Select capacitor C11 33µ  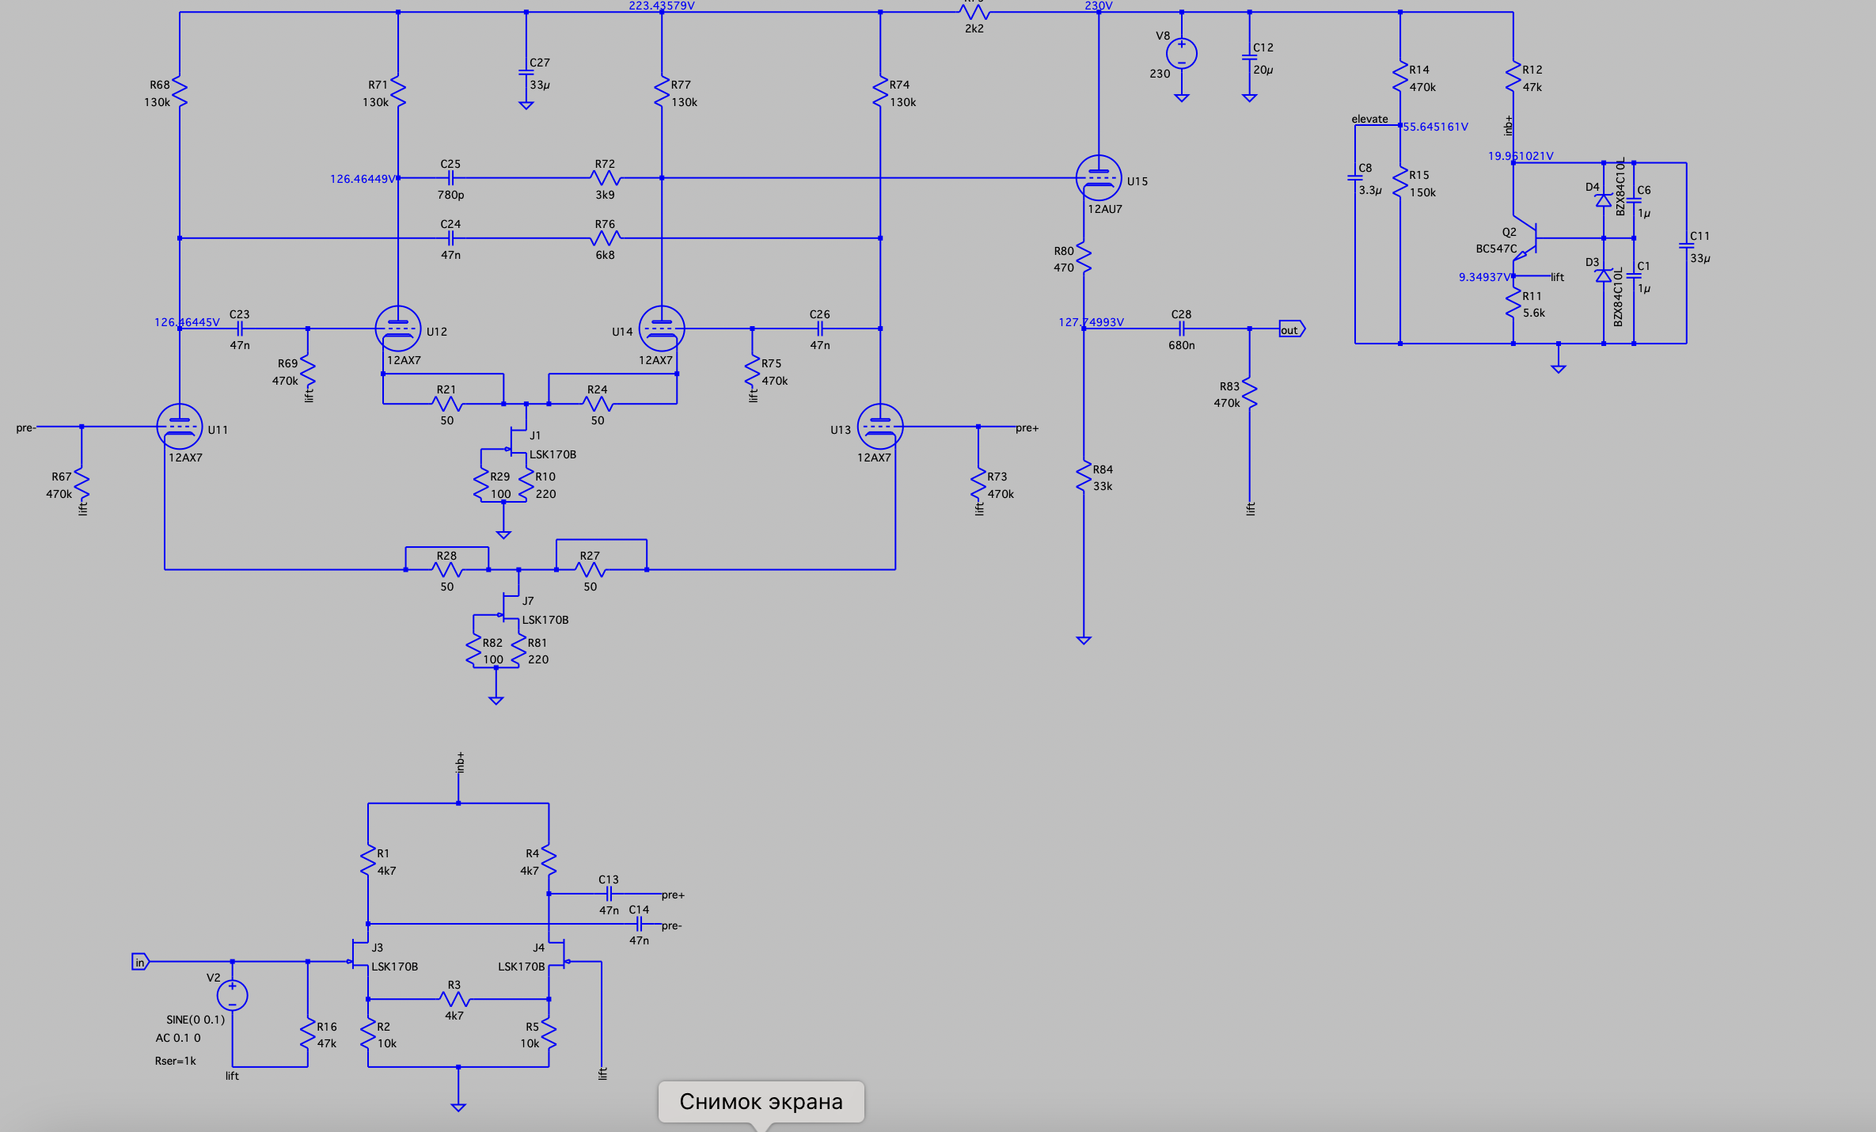(1686, 246)
